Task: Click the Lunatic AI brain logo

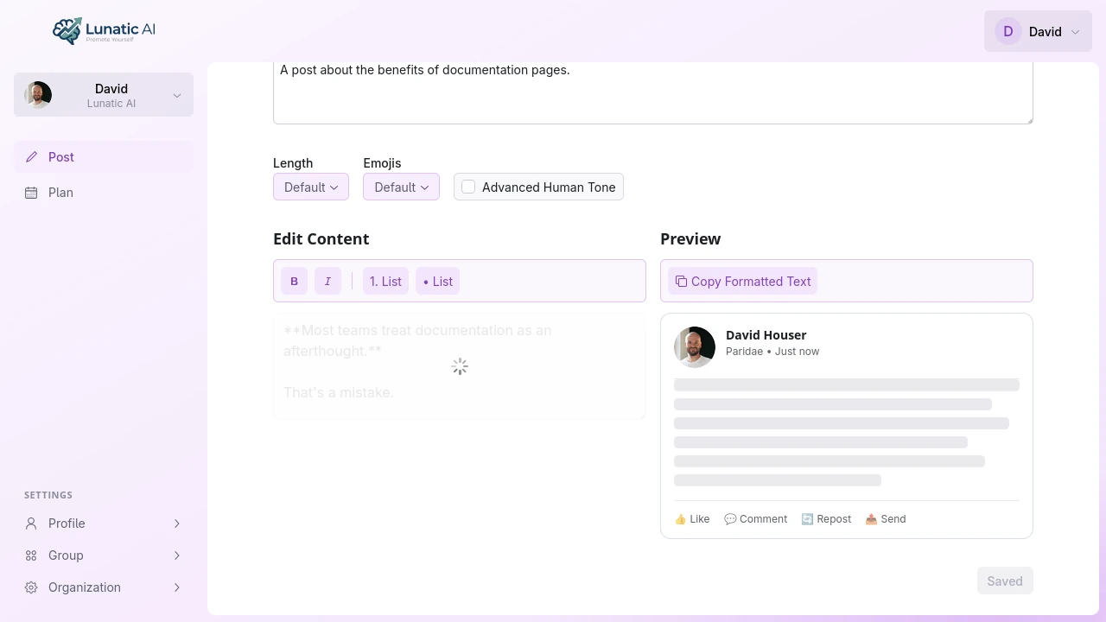Action: (67, 30)
